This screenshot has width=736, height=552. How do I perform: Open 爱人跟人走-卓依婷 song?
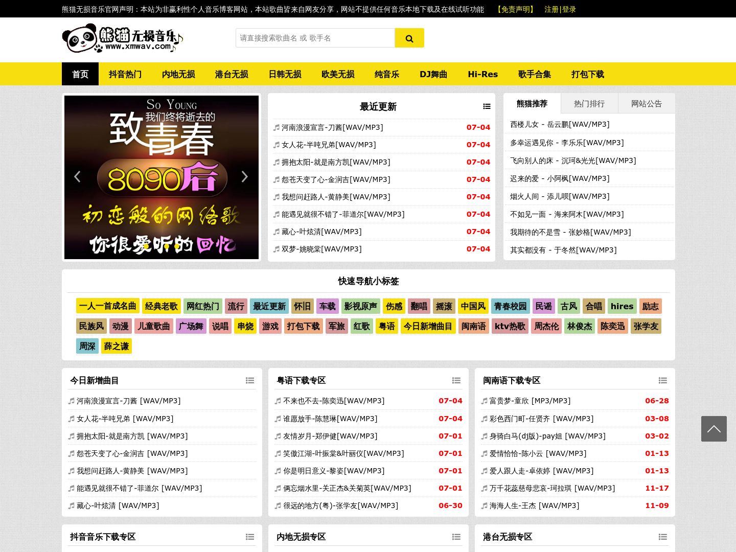(541, 471)
